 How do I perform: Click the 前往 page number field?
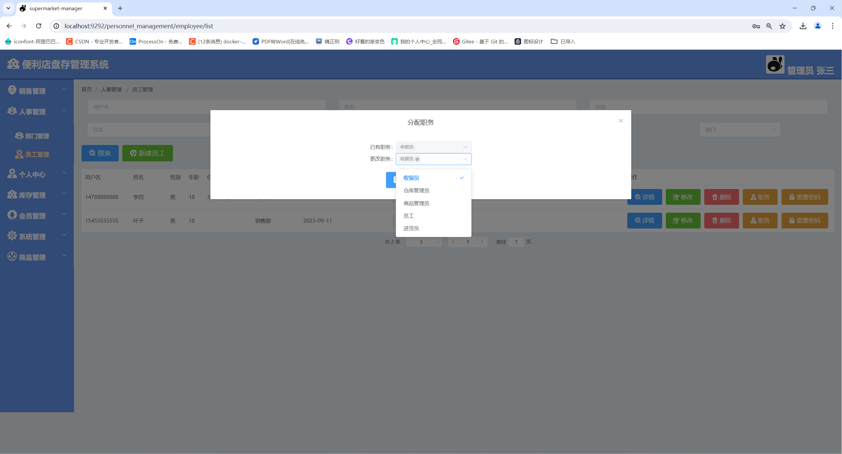(x=516, y=242)
